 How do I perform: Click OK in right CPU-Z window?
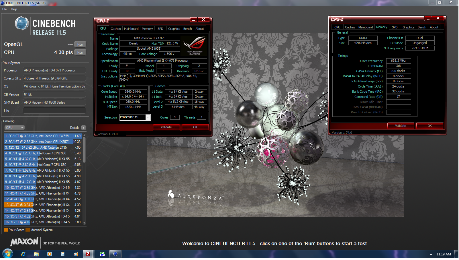click(x=429, y=126)
